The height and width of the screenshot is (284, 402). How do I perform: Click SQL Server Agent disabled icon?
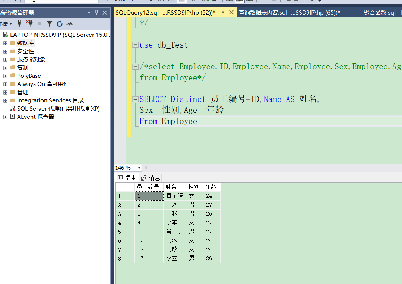pos(12,109)
